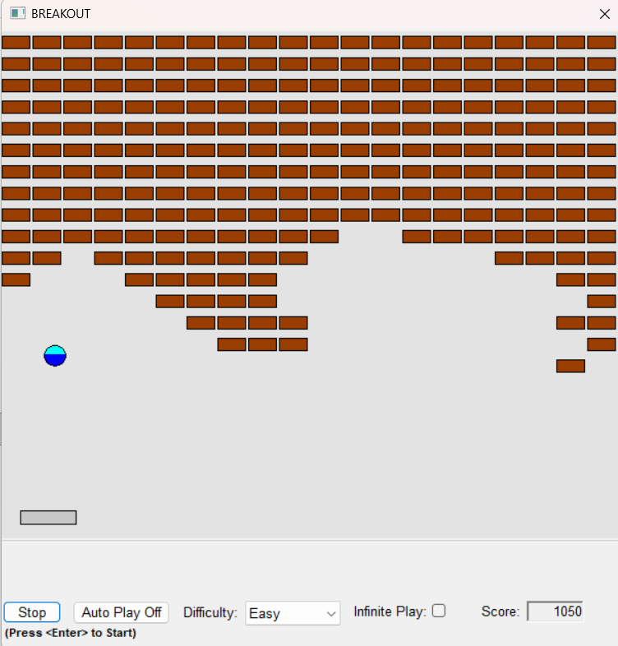The width and height of the screenshot is (618, 646).
Task: Click the top-right corner brick
Action: pos(602,42)
